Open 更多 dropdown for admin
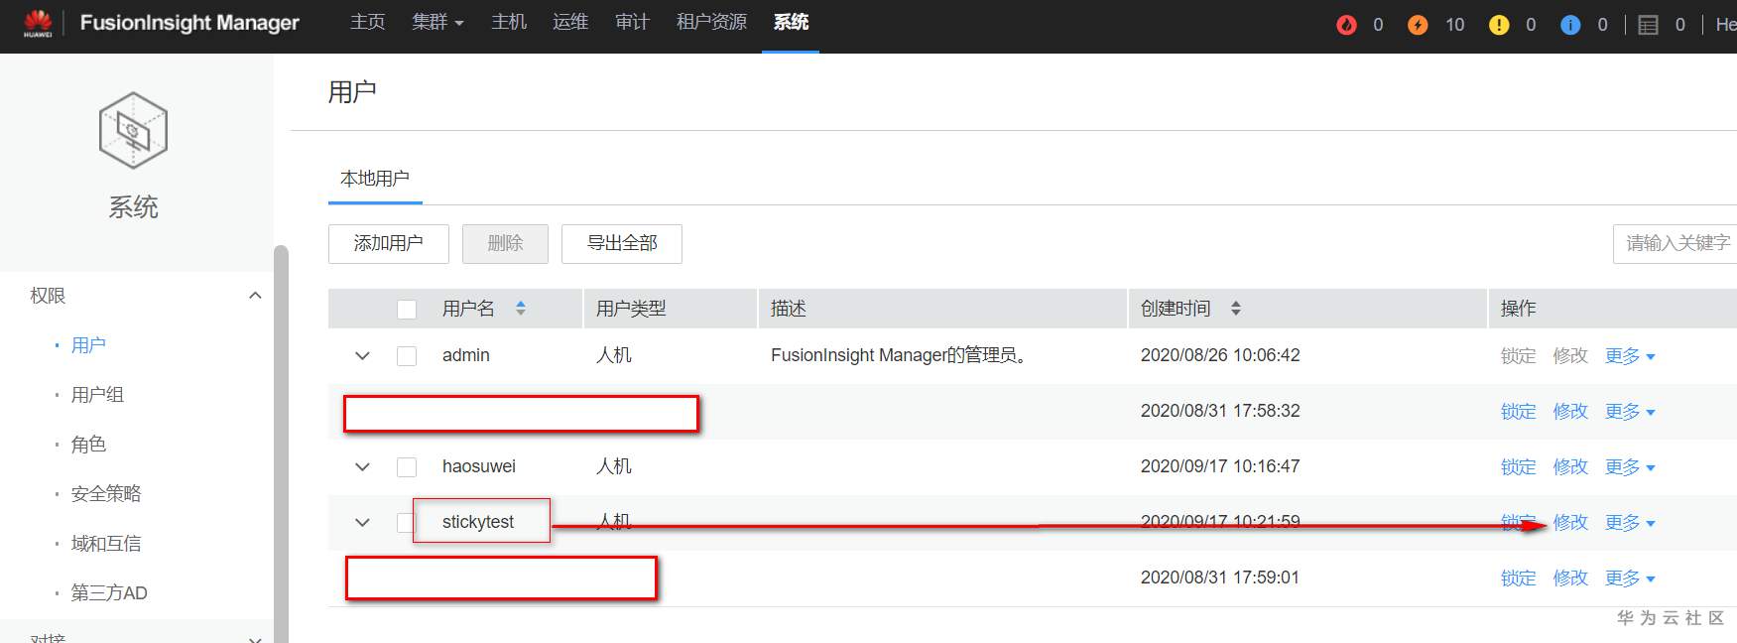Viewport: 1737px width, 643px height. click(1630, 355)
